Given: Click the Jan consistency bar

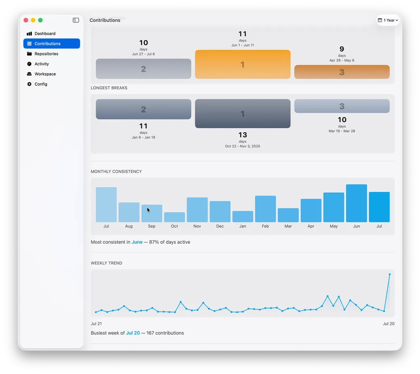Looking at the screenshot, I should click(243, 217).
